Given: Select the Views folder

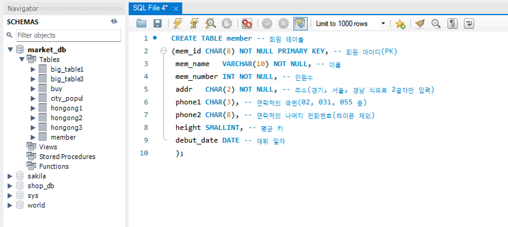Looking at the screenshot, I should [48, 147].
